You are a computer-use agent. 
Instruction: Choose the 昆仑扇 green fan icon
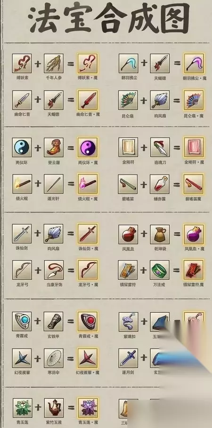(x=128, y=100)
